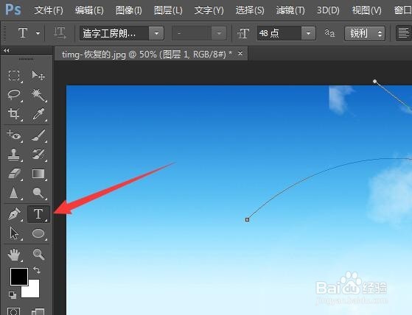This screenshot has height=315, width=412.
Task: Select the Ellipse shape tool
Action: (38, 233)
